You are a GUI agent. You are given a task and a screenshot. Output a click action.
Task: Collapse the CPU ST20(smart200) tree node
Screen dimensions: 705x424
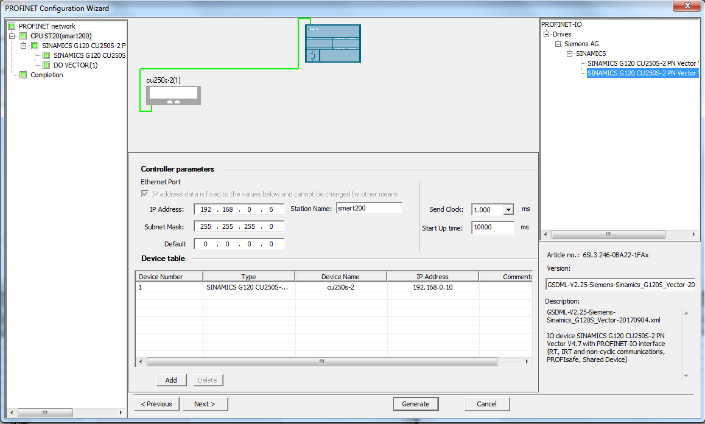(x=12, y=36)
